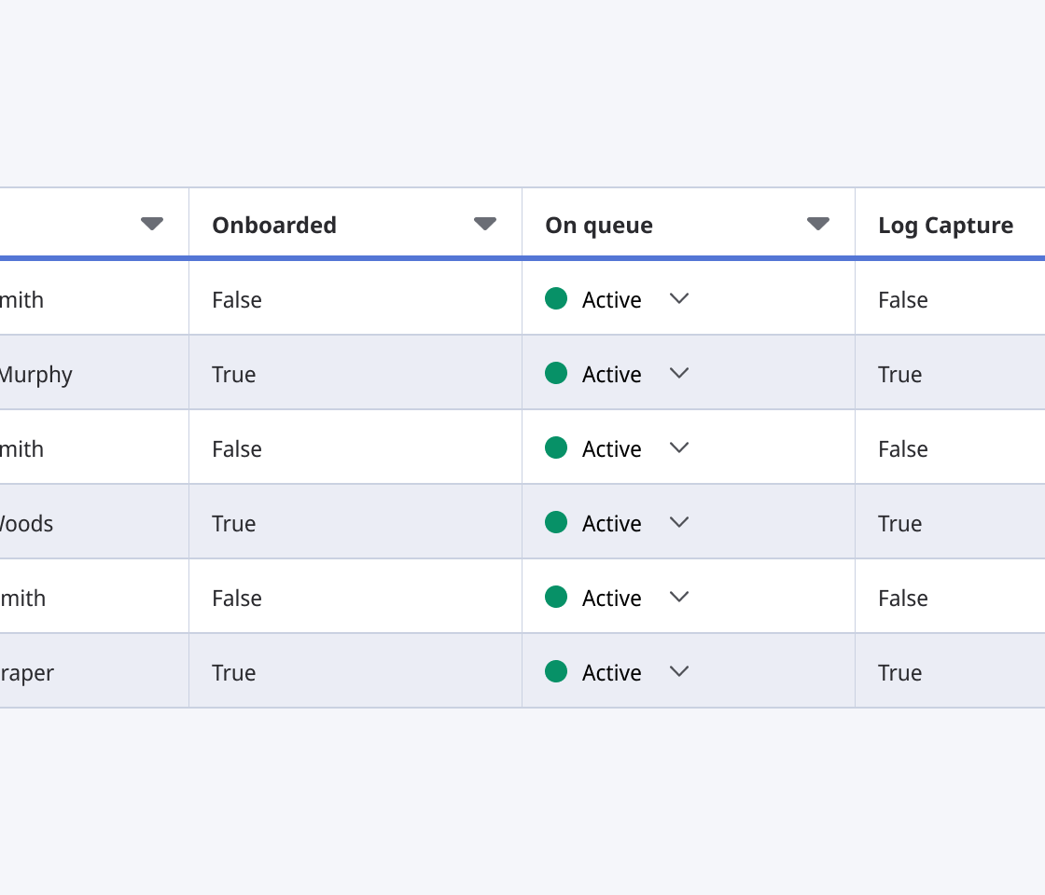The width and height of the screenshot is (1045, 895).
Task: Click Onboarded 'True' in raper row
Action: 234,672
